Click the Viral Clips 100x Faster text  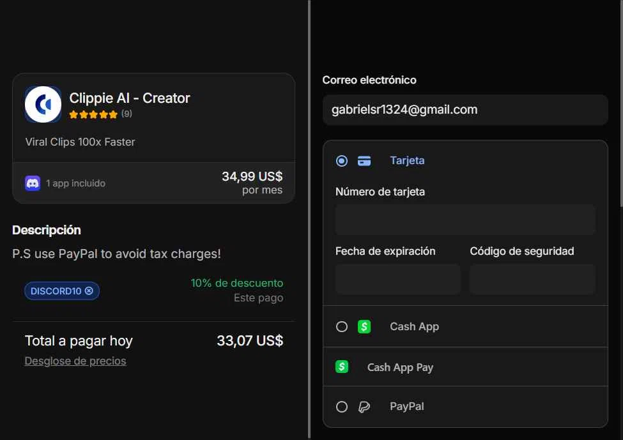81,142
